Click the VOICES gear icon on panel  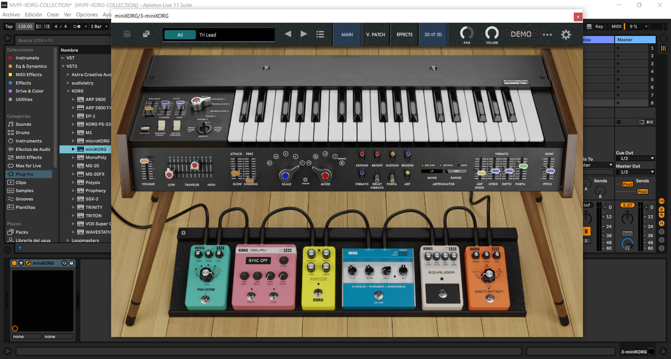306,180
